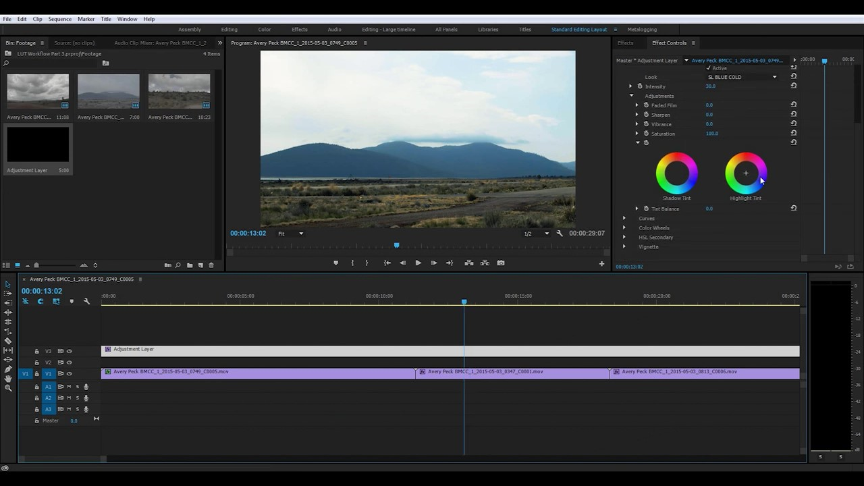The height and width of the screenshot is (486, 864).
Task: Open timeline display settings wrench
Action: [x=86, y=301]
